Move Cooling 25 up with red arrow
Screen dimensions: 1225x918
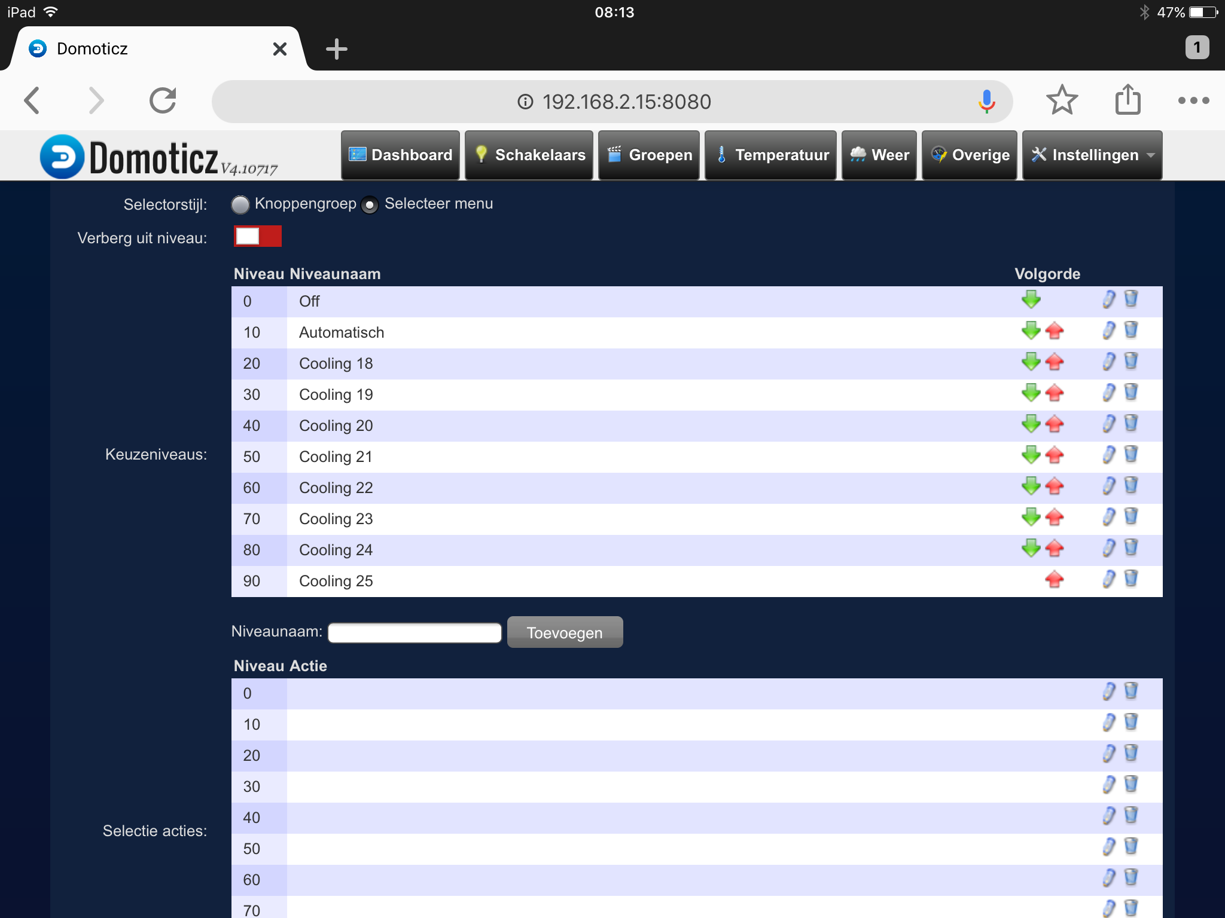click(x=1054, y=579)
